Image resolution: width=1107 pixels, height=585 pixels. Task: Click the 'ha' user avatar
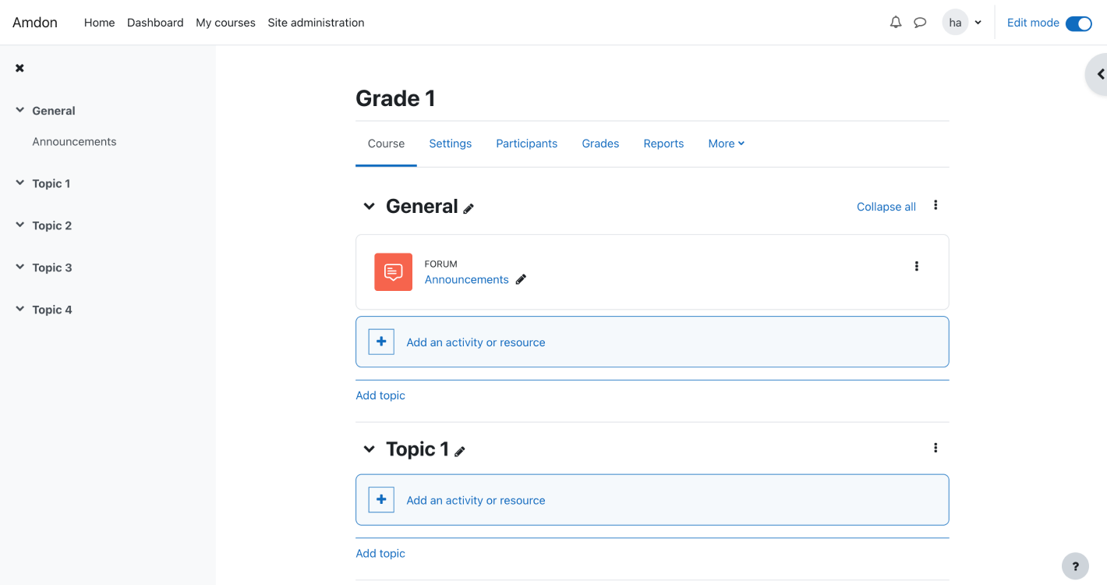[955, 23]
